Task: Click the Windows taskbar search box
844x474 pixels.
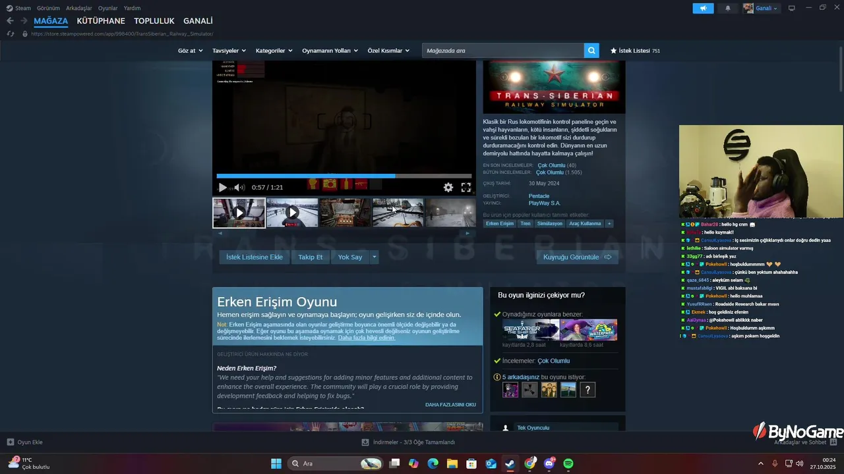Action: 335,463
